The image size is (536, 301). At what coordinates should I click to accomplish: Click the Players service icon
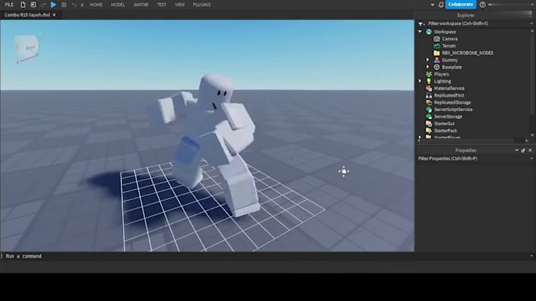point(429,74)
